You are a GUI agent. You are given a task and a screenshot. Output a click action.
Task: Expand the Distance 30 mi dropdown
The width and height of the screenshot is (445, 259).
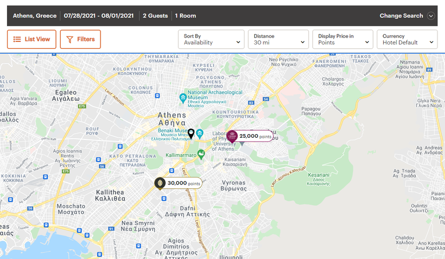[x=278, y=39]
